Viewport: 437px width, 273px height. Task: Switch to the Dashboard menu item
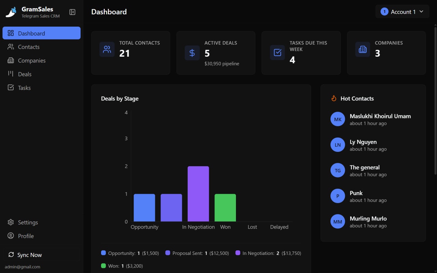point(31,33)
